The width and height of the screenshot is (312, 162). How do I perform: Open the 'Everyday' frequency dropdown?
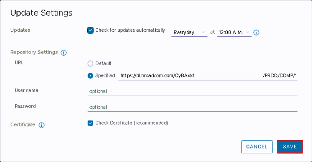189,33
